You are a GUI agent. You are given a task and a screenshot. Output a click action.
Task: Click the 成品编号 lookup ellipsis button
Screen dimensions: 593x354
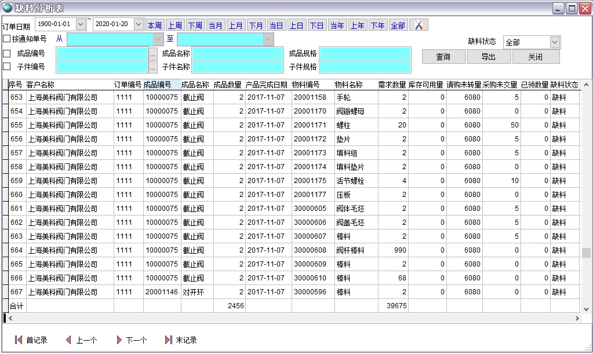click(x=153, y=53)
